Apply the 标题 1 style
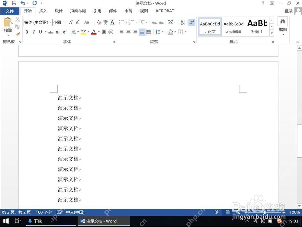This screenshot has height=227, width=302. [x=257, y=27]
